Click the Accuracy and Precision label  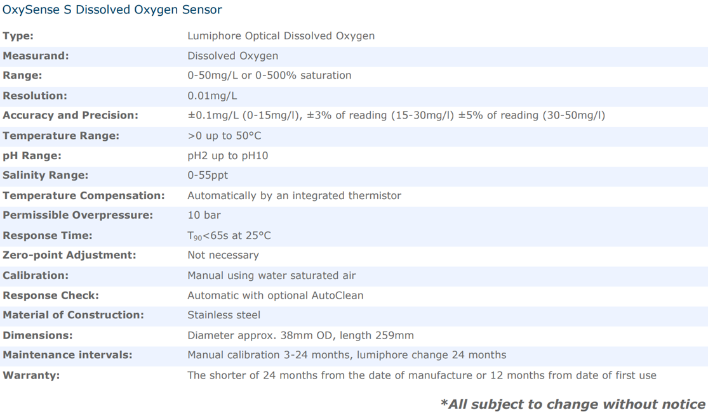pos(70,115)
